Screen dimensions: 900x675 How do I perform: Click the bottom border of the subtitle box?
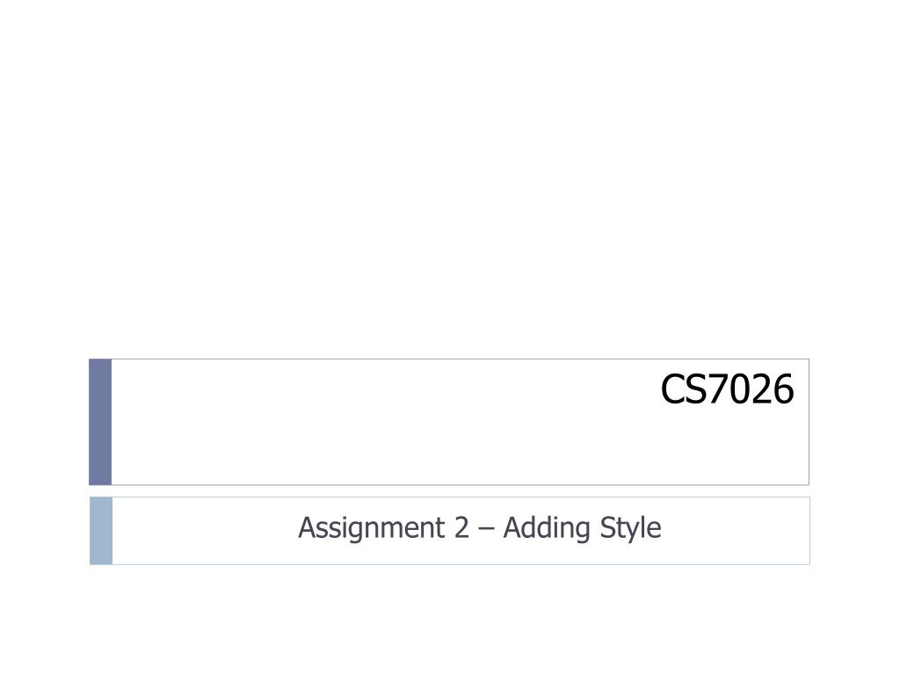[x=450, y=563]
